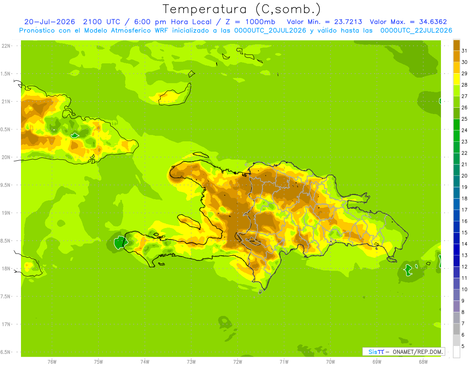475x367 pixels.
Task: Click the "71W" longitude label
Action: click(x=284, y=362)
